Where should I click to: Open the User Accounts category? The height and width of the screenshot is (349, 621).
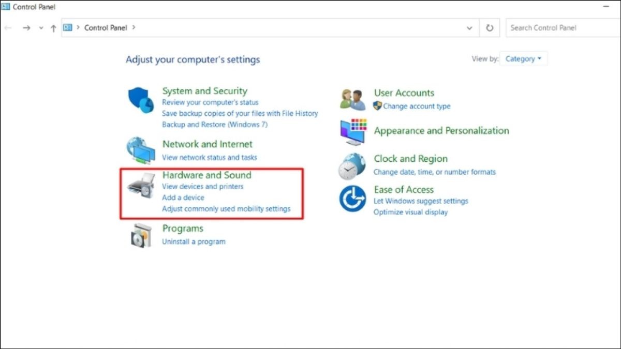point(404,93)
